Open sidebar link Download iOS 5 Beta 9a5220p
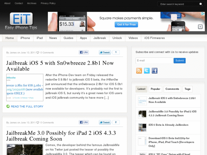The image size is (207, 155). click(171, 142)
